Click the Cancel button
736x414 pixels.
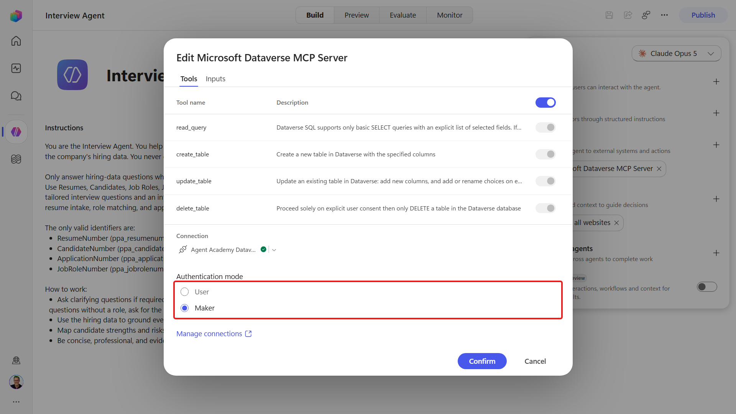point(535,361)
